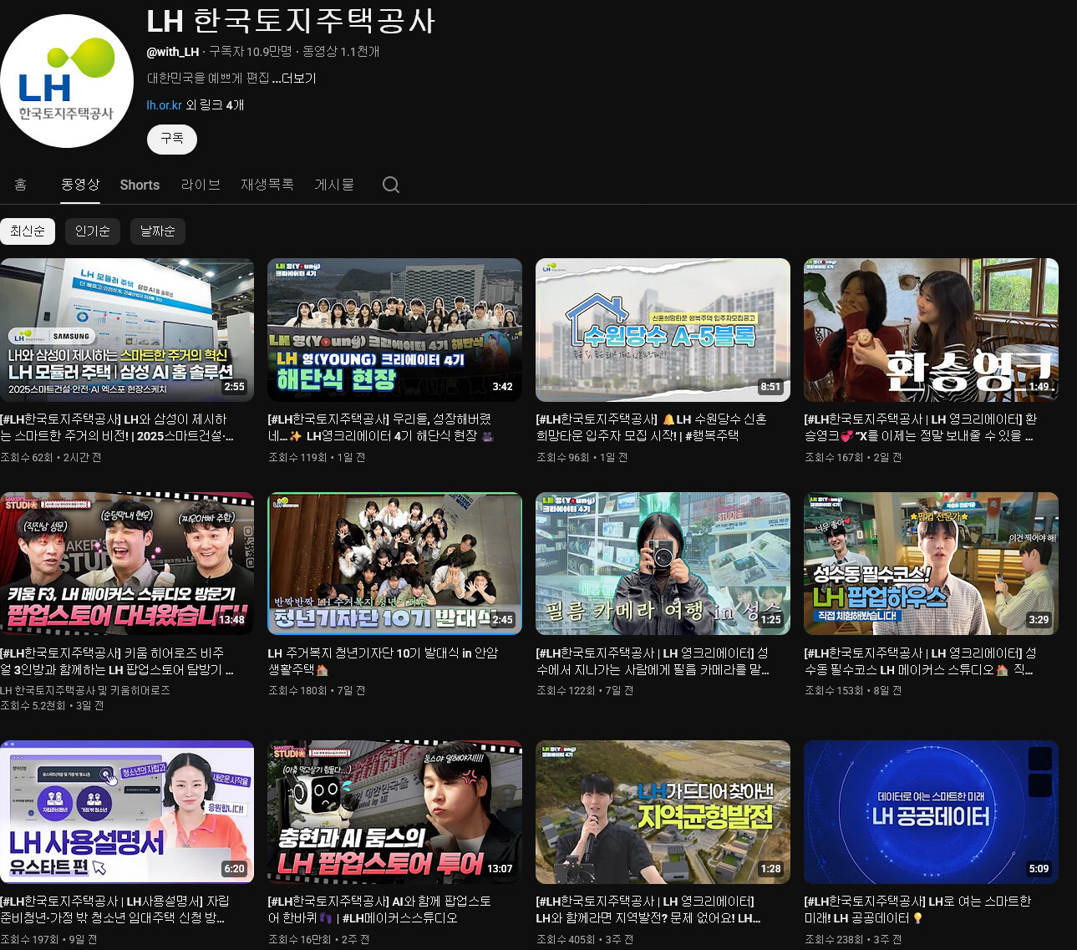The image size is (1077, 950).
Task: Play the 청년기자단 10기 발대식 thumbnail
Action: tap(395, 564)
